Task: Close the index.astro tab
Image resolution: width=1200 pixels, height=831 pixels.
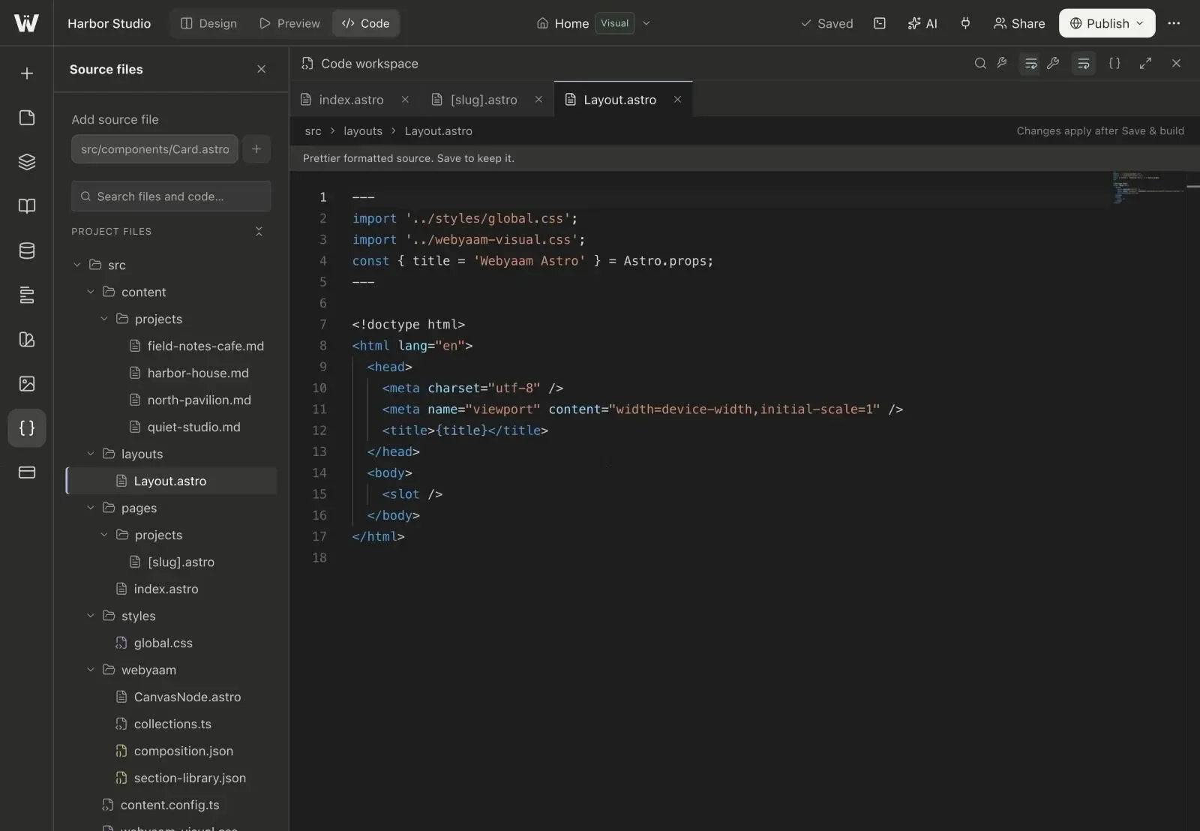Action: coord(405,99)
